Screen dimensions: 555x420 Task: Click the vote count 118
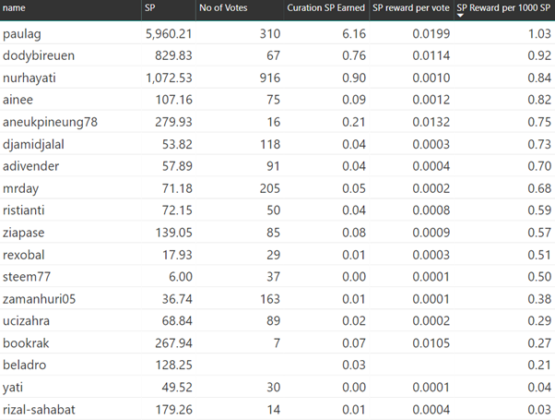pos(270,145)
